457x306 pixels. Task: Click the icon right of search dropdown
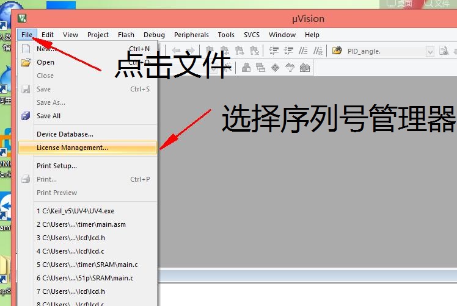(444, 51)
